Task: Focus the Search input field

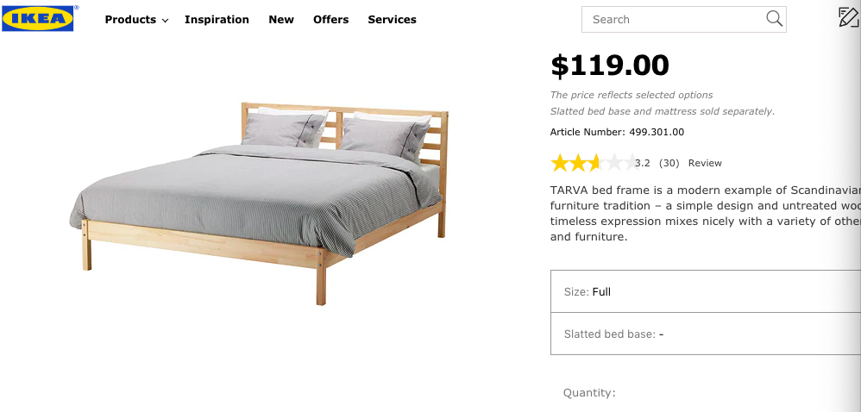Action: point(673,20)
